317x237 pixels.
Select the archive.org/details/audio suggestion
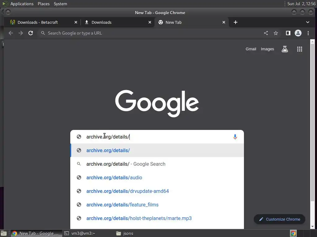point(157,177)
